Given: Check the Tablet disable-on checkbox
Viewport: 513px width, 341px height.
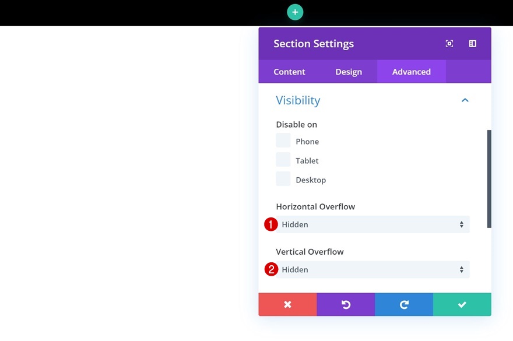Looking at the screenshot, I should (283, 160).
